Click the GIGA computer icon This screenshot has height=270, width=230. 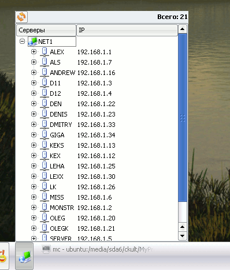coord(44,135)
